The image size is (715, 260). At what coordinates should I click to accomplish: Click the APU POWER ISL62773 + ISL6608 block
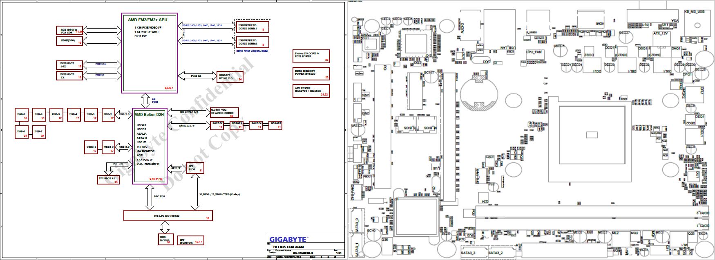[311, 91]
